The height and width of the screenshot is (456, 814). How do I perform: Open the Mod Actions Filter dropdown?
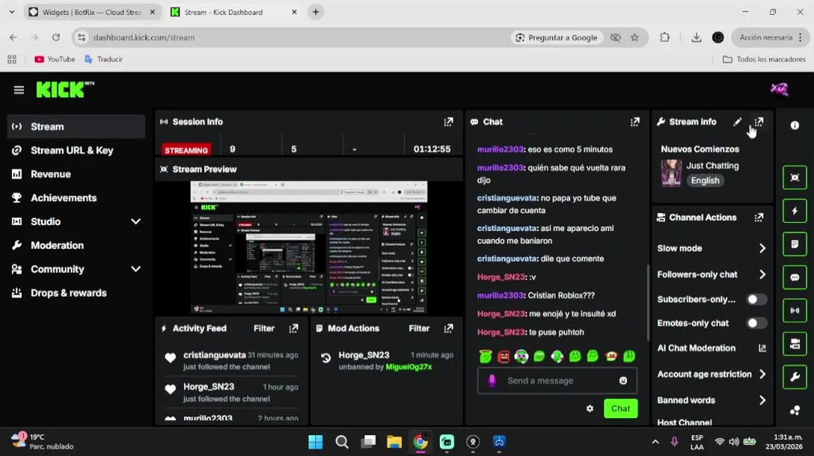[419, 328]
